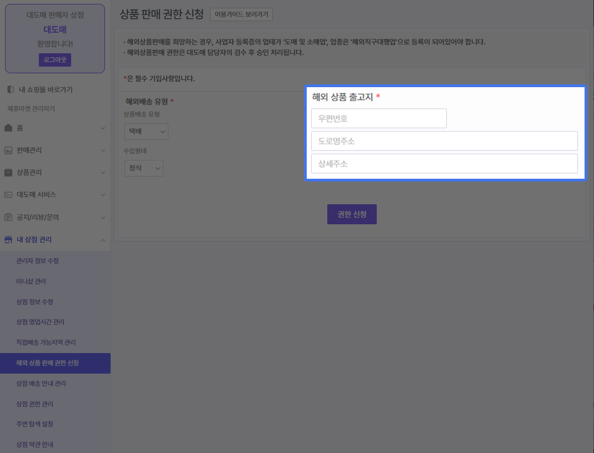Image resolution: width=594 pixels, height=453 pixels.
Task: Select 직접배송 가능지역 관리 in sidebar
Action: tap(46, 343)
